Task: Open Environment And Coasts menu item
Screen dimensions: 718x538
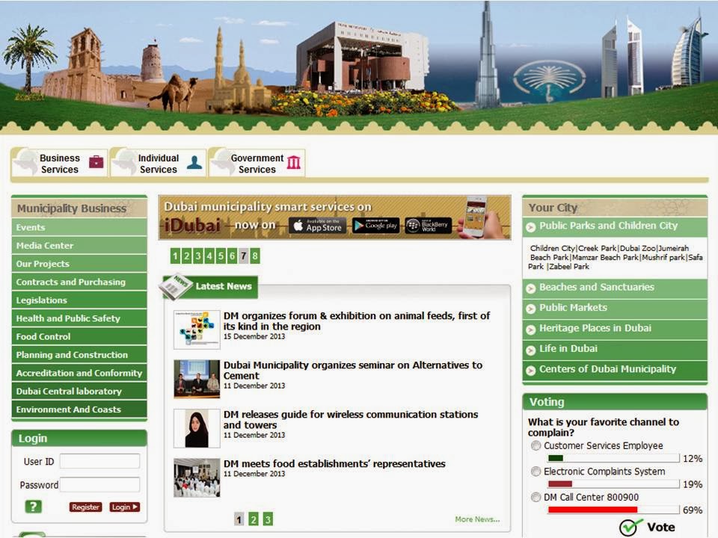Action: click(79, 409)
